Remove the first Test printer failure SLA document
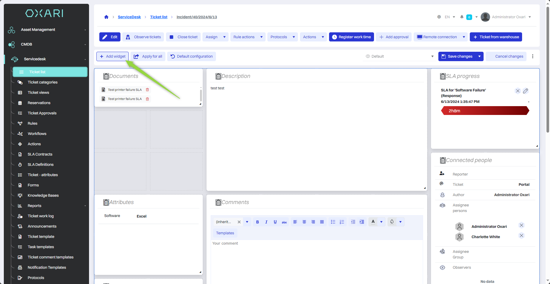 click(x=147, y=90)
